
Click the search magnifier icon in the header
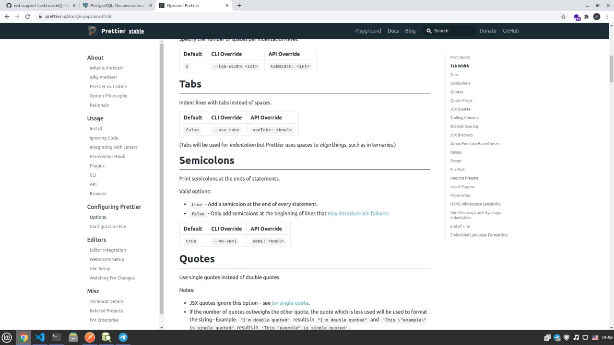point(429,31)
